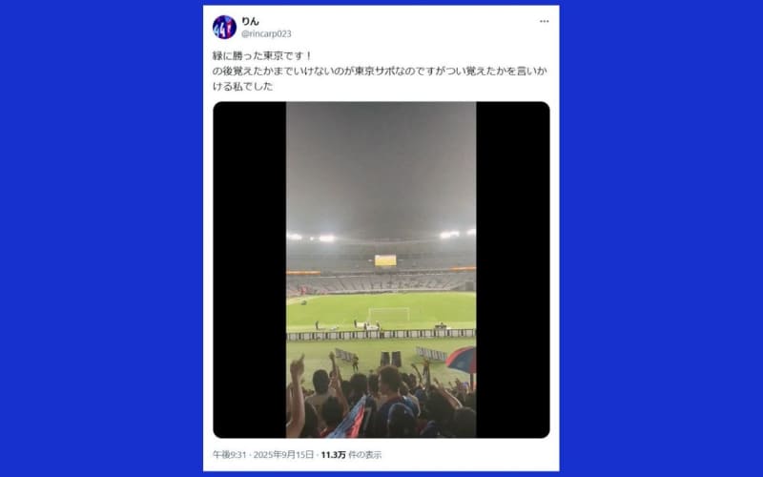The height and width of the screenshot is (477, 763).
Task: Click the dark sky area of the video
Action: pos(381,165)
